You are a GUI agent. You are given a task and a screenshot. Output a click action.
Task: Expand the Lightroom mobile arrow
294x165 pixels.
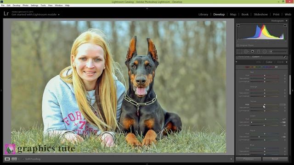click(x=59, y=15)
